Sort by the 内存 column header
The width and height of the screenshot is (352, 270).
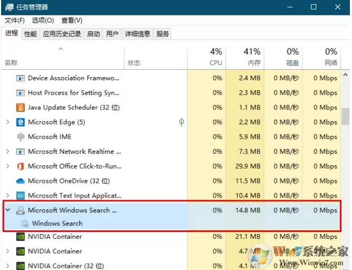[x=245, y=58]
